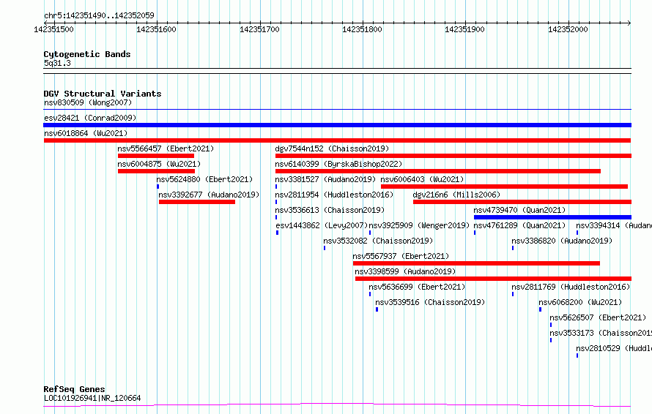Open nsv5626507 (Ebert2021) variant
This screenshot has width=652, height=414.
tap(598, 317)
